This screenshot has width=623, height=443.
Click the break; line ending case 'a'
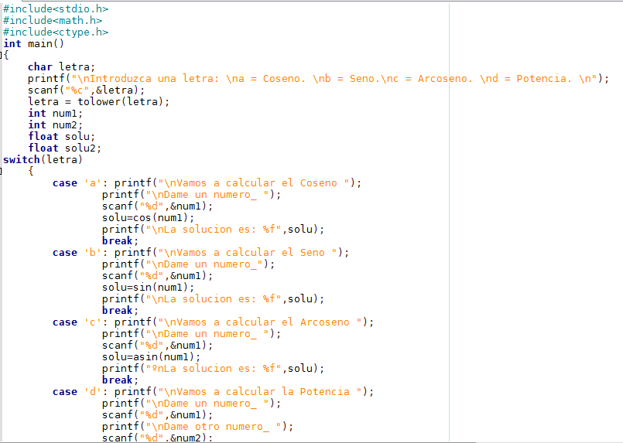point(120,241)
